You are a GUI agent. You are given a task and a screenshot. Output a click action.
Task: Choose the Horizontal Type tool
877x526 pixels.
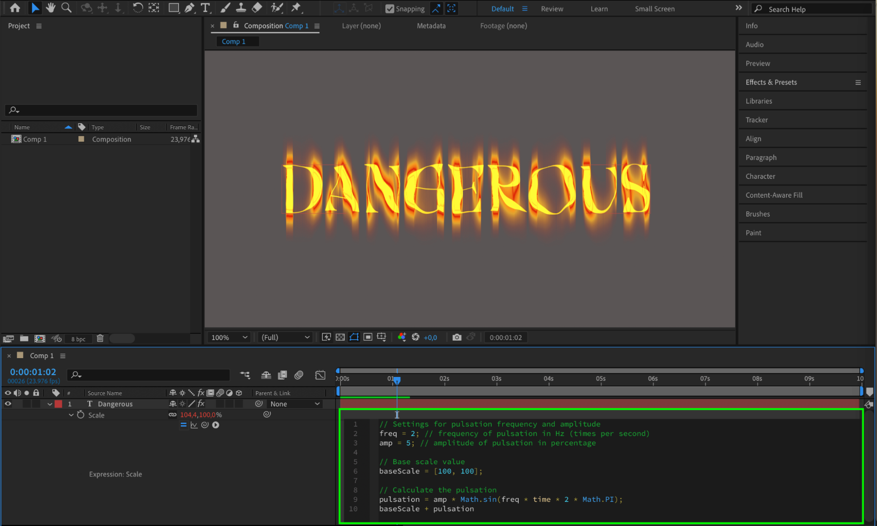point(205,8)
